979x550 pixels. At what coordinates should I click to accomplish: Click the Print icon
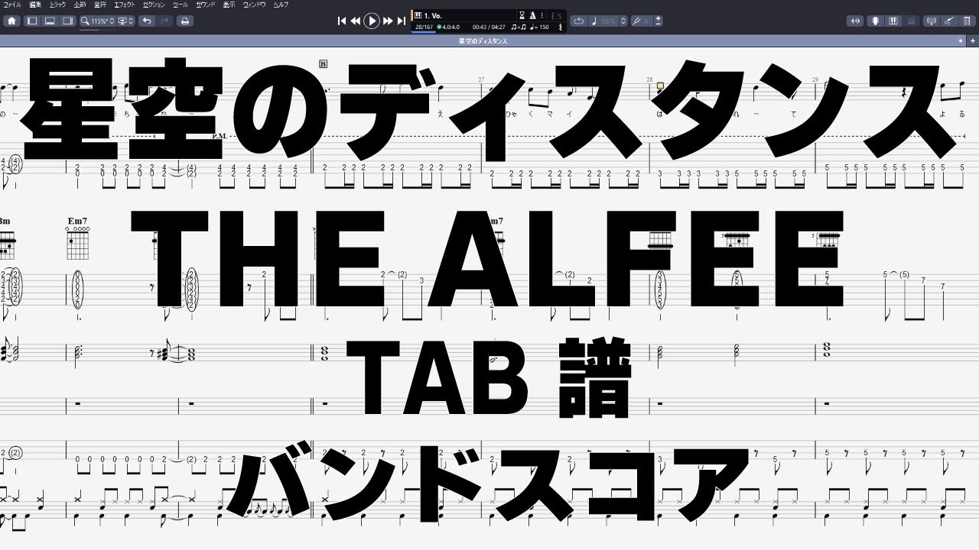pyautogui.click(x=185, y=21)
